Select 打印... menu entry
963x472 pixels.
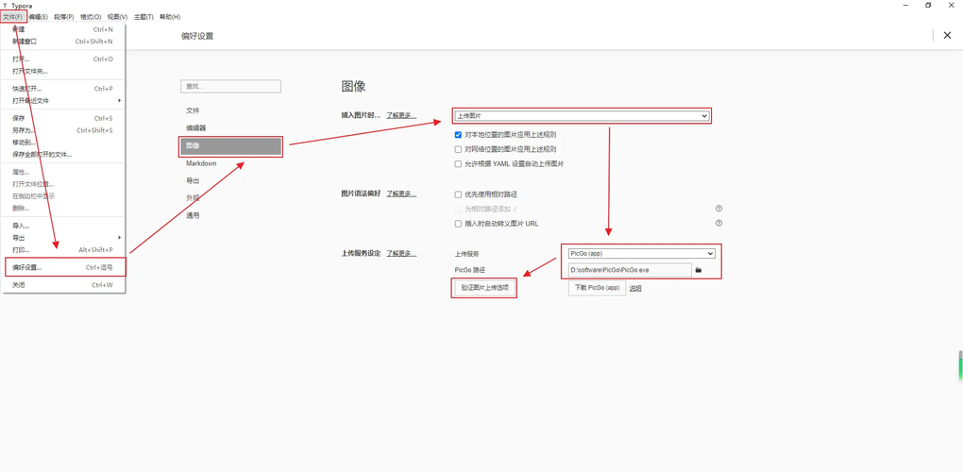click(63, 250)
